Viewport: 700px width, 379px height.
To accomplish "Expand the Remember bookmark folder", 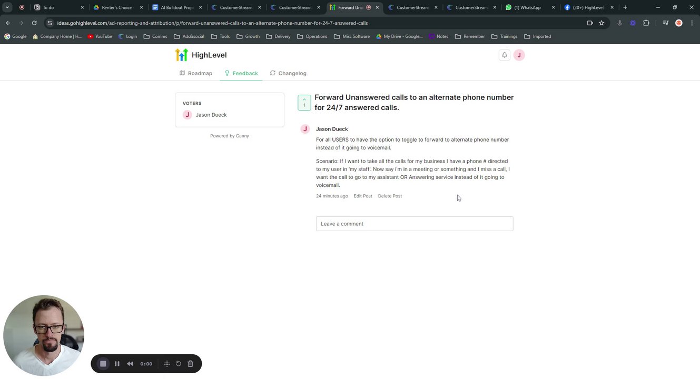I will 470,36.
